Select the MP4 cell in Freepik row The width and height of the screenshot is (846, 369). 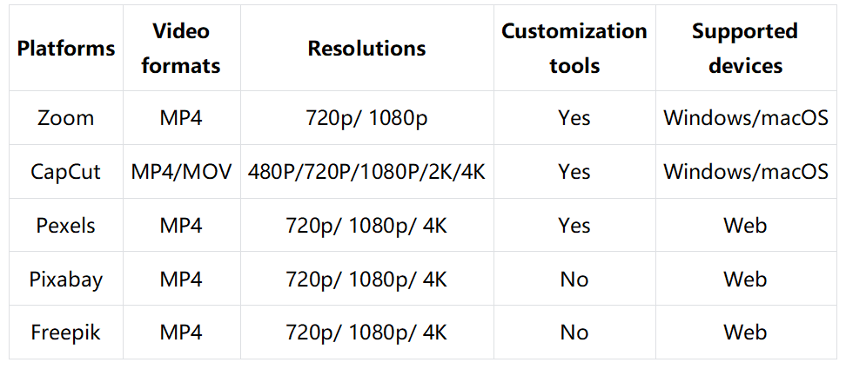[x=181, y=332]
